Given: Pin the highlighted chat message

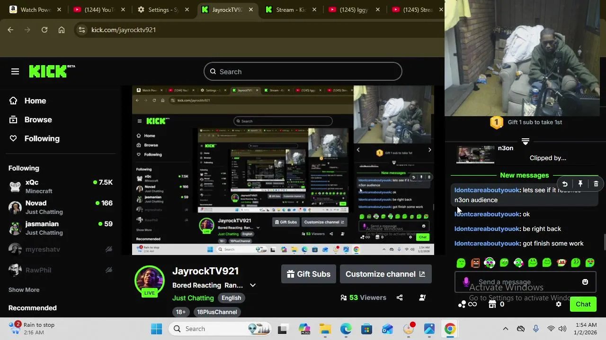Looking at the screenshot, I should (x=580, y=184).
